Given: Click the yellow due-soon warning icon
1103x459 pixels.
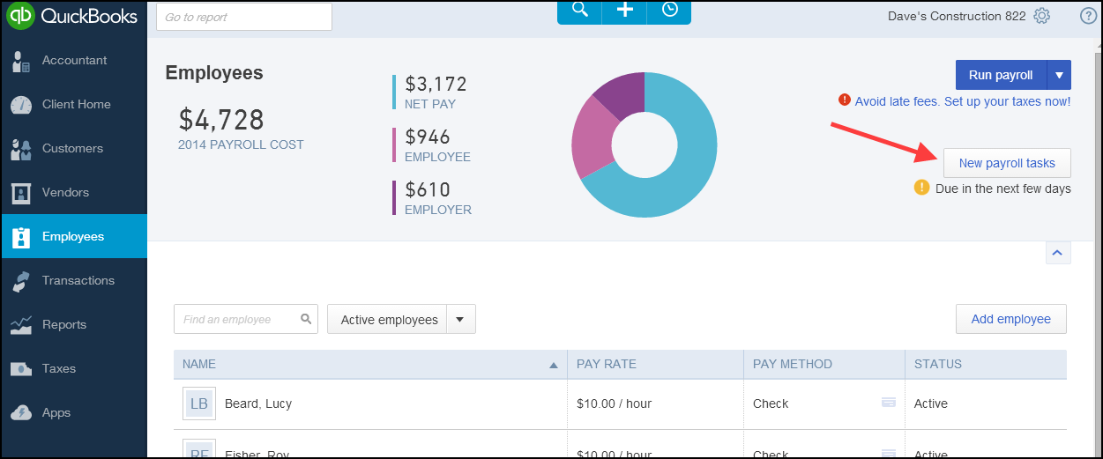Looking at the screenshot, I should 921,188.
